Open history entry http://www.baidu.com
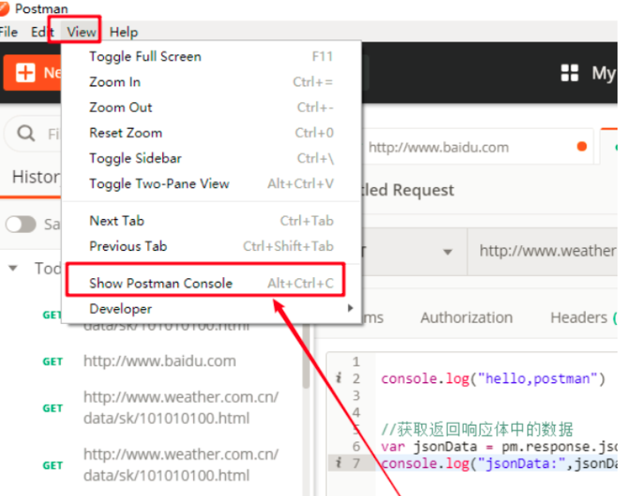This screenshot has width=626, height=496. click(x=160, y=361)
